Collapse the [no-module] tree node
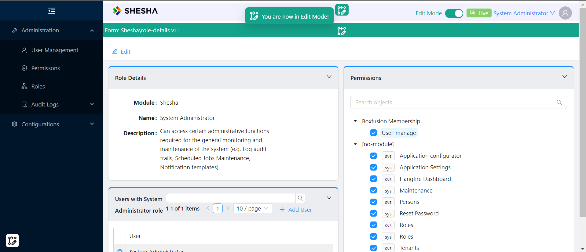The height and width of the screenshot is (252, 586). [355, 144]
